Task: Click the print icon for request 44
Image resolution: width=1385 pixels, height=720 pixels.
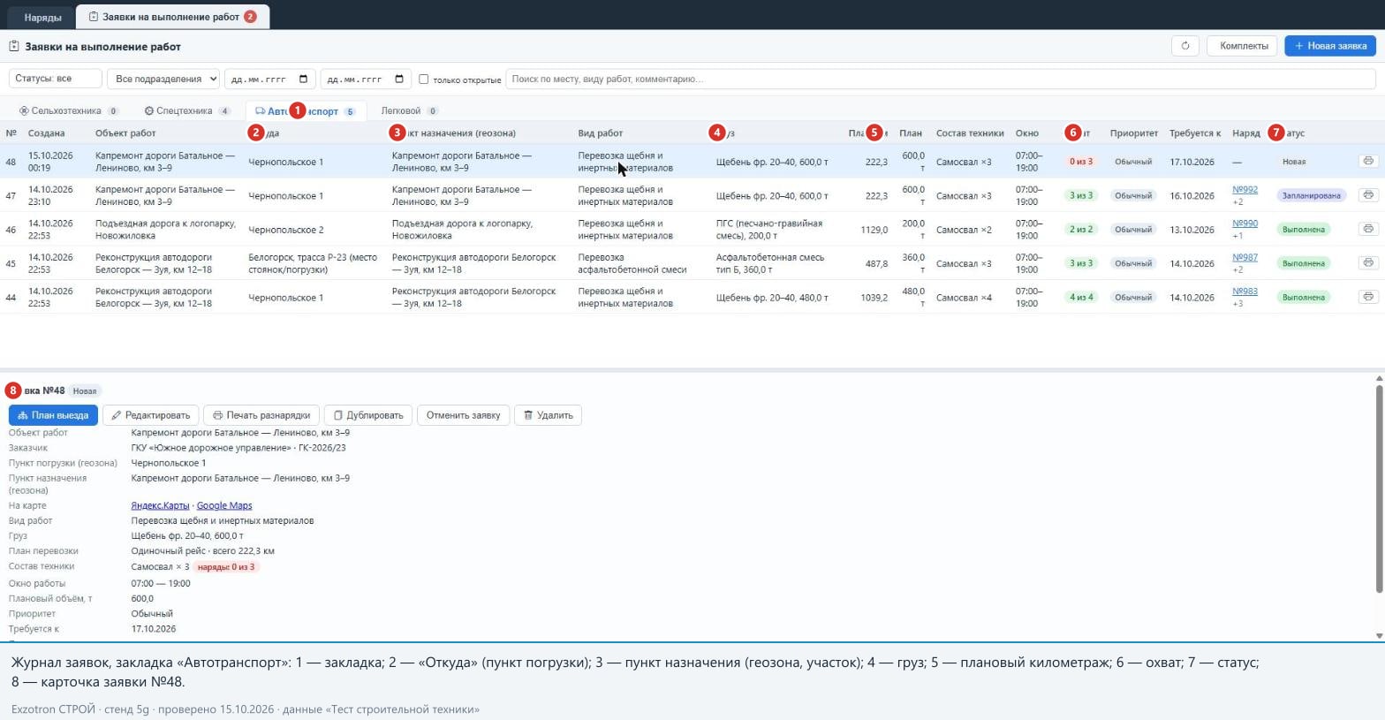Action: pyautogui.click(x=1368, y=297)
